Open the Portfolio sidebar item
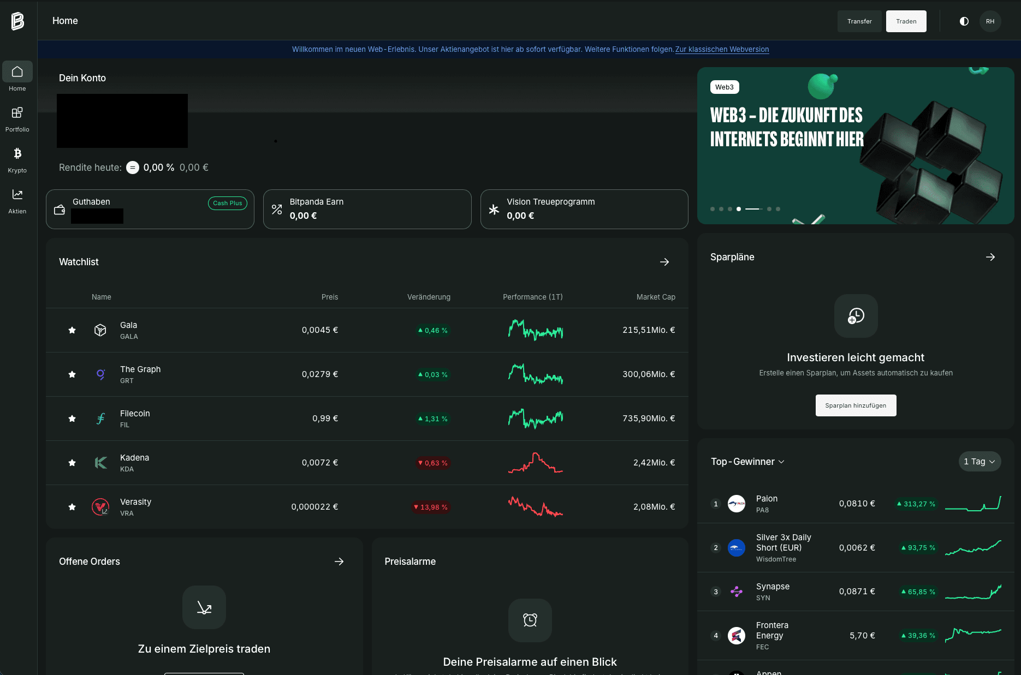The width and height of the screenshot is (1021, 675). coord(17,119)
